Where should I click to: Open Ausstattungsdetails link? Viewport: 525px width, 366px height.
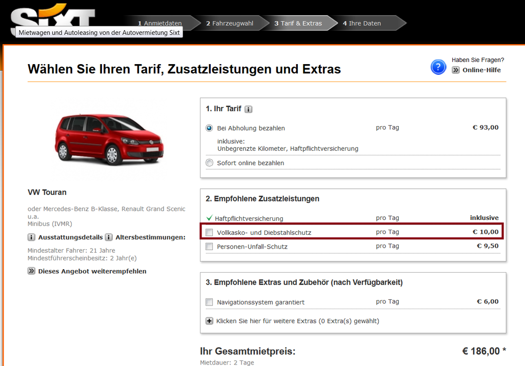pos(70,237)
